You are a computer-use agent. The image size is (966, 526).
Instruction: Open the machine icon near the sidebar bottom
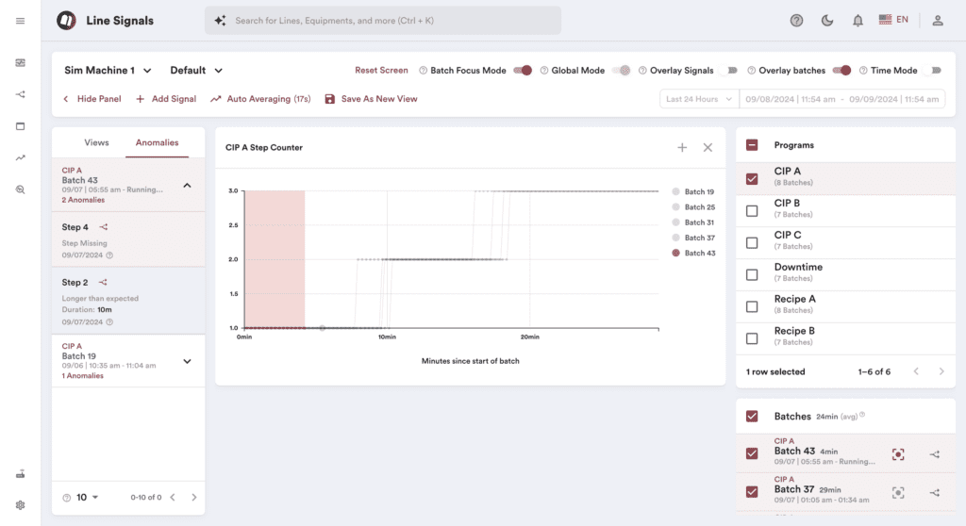(21, 473)
